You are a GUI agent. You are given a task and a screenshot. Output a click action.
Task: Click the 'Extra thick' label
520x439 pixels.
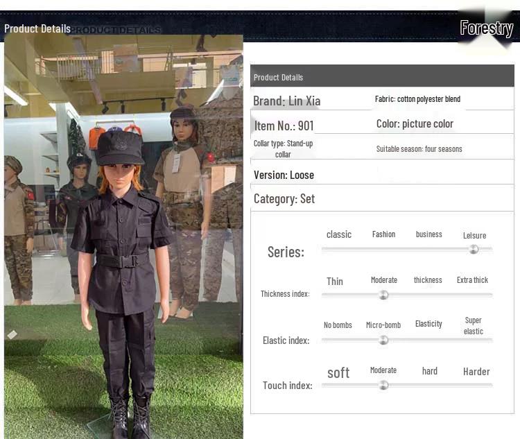[x=472, y=280]
